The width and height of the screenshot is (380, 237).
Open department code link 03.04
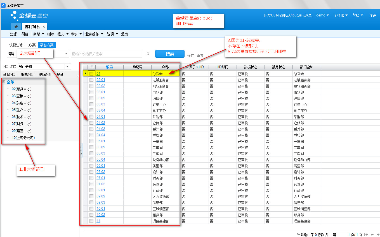(x=101, y=110)
